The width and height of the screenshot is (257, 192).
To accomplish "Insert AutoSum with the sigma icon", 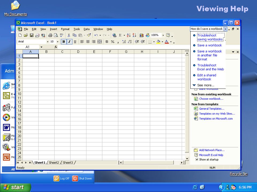I will click(120, 35).
